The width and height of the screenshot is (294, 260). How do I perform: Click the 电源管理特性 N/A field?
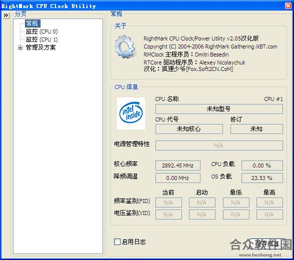pos(219,145)
